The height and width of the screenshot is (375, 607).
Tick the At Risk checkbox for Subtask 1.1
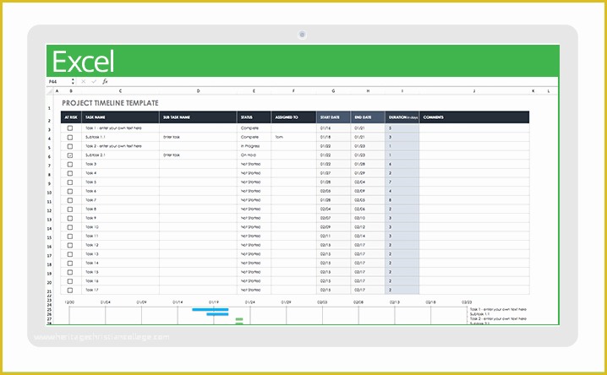[x=70, y=137]
